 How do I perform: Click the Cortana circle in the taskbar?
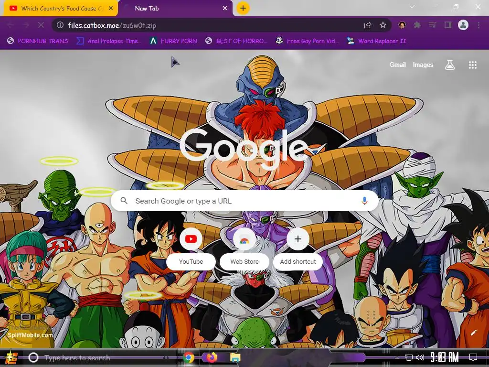click(x=33, y=357)
